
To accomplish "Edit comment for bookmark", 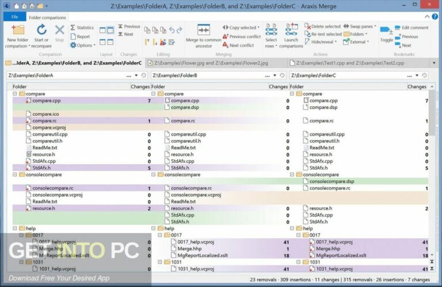I will [412, 28].
